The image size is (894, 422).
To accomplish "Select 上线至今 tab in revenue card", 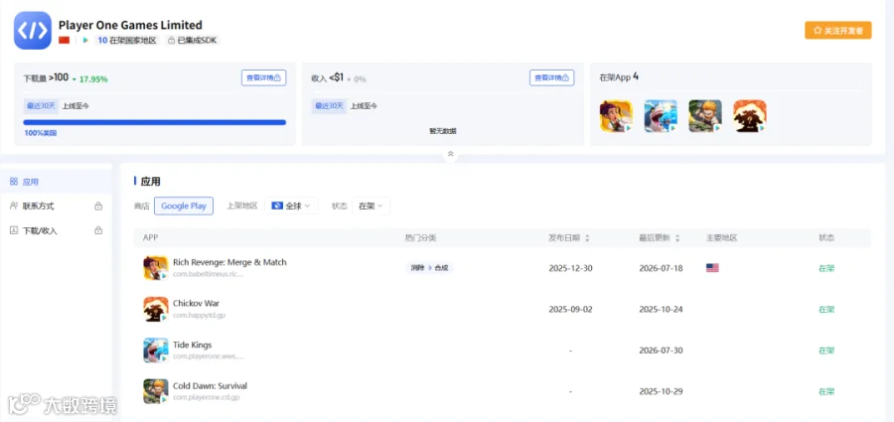I will click(x=364, y=105).
